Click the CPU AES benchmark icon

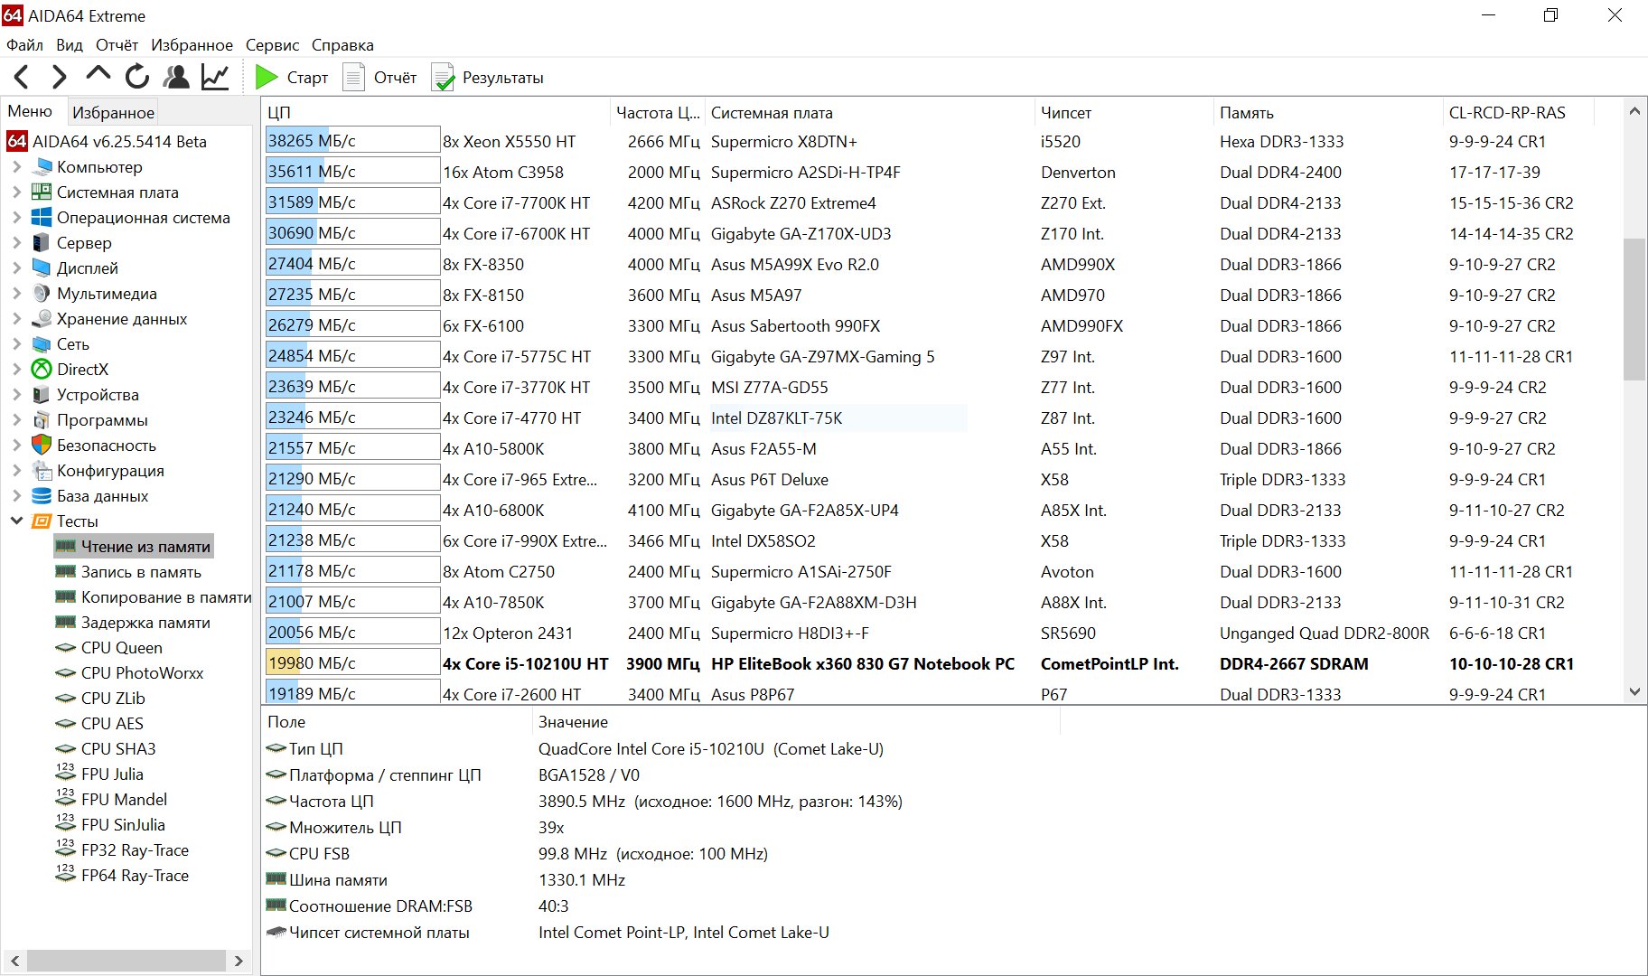tap(65, 724)
